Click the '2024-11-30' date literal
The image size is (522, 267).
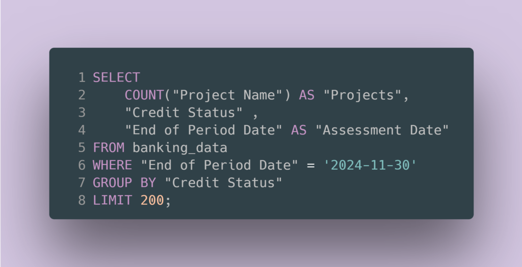[x=371, y=165]
